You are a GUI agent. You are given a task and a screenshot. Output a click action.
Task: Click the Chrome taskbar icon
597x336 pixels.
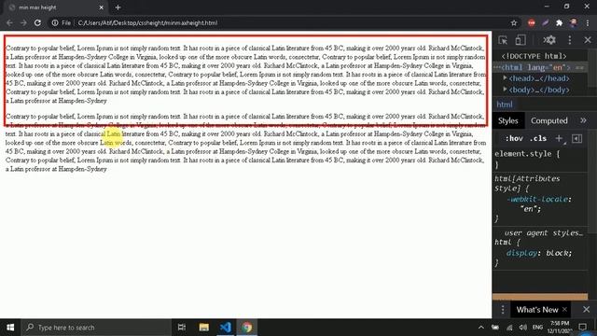[246, 328]
